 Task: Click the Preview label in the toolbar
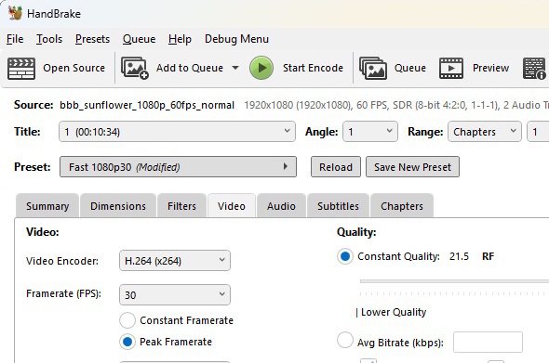click(x=491, y=68)
